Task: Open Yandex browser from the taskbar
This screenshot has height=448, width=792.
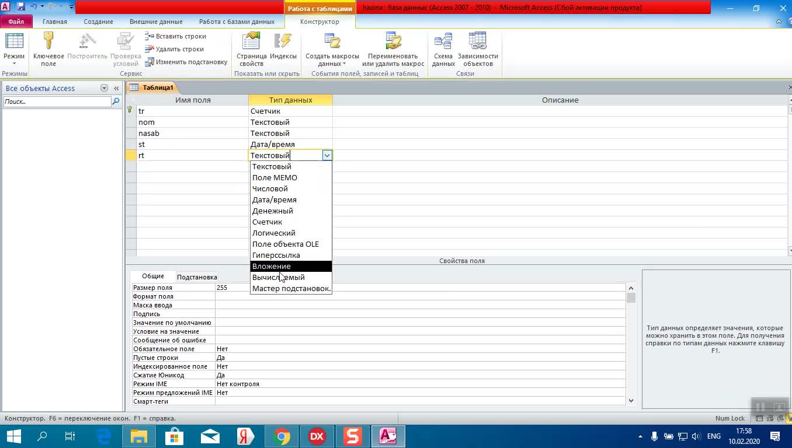Action: (x=245, y=436)
